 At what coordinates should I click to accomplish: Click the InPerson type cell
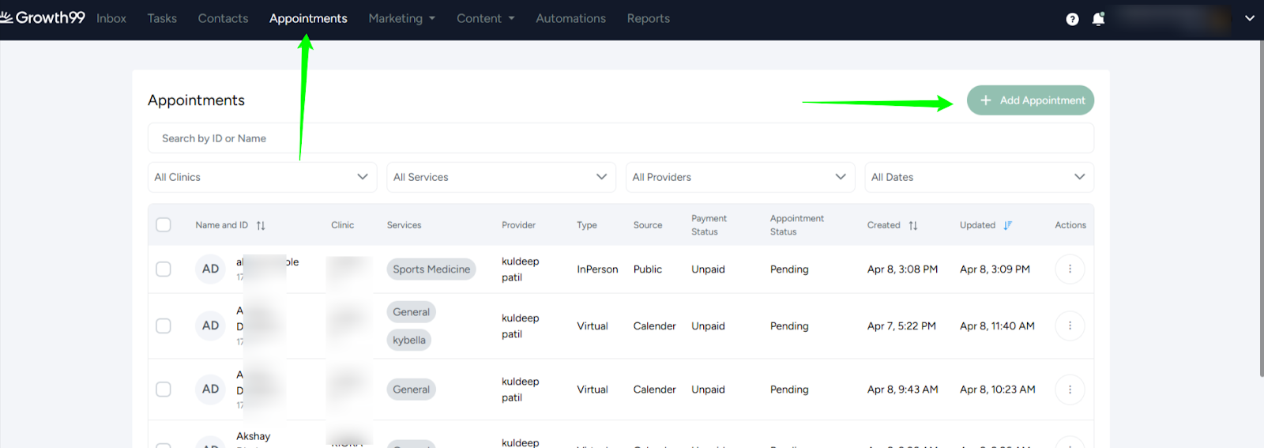pyautogui.click(x=597, y=269)
